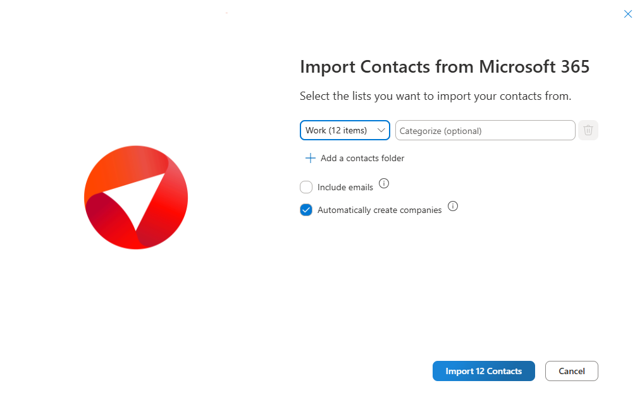The width and height of the screenshot is (642, 395).
Task: Click the Automatically create companies label text
Action: 380,210
